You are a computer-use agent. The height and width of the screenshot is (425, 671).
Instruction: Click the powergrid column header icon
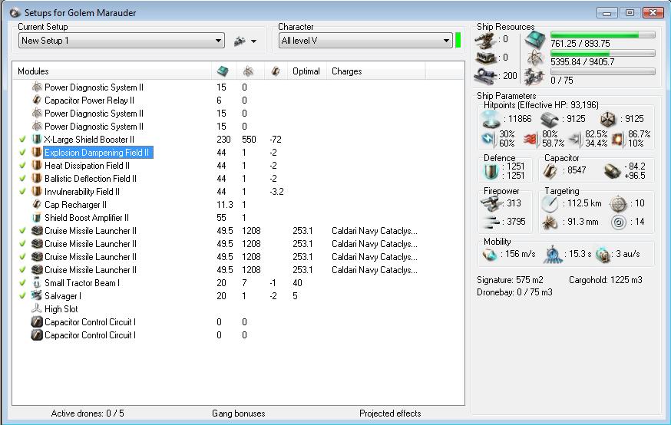[x=248, y=71]
